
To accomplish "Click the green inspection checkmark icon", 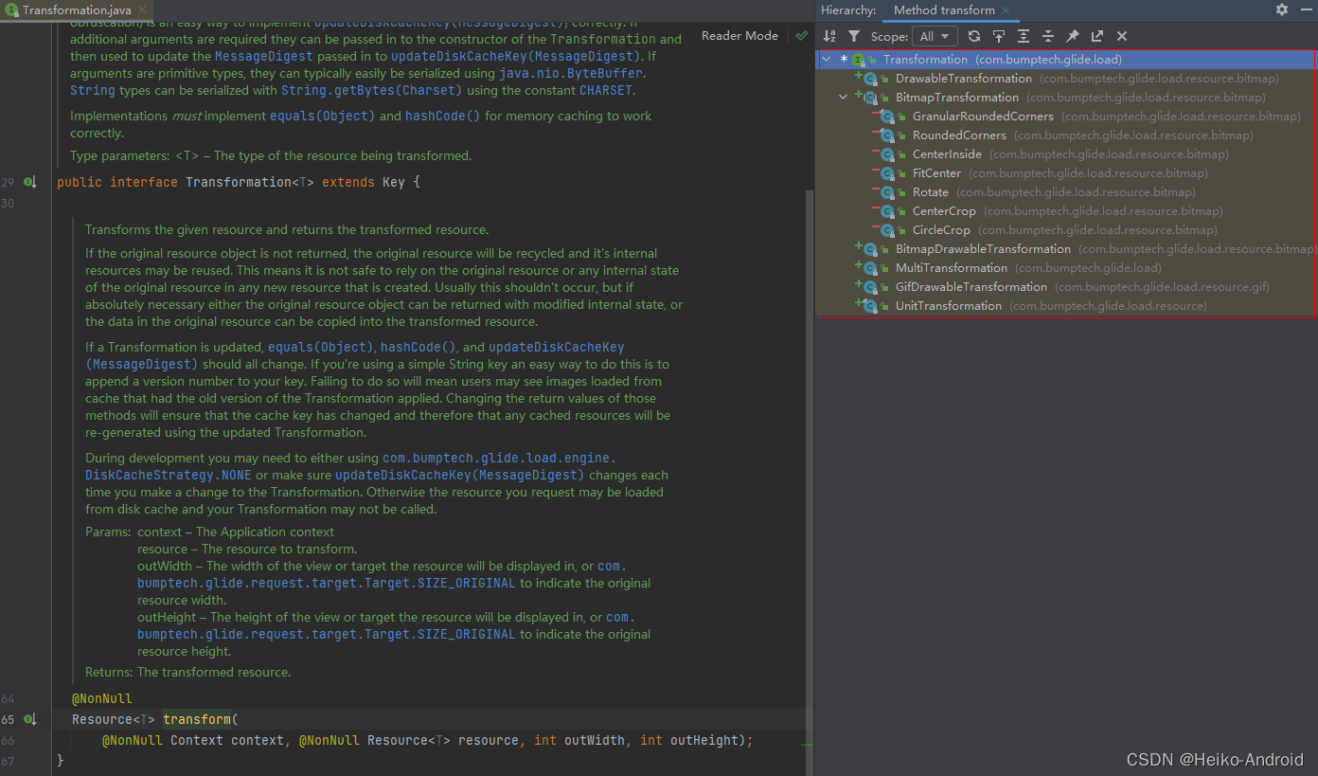I will (x=802, y=35).
